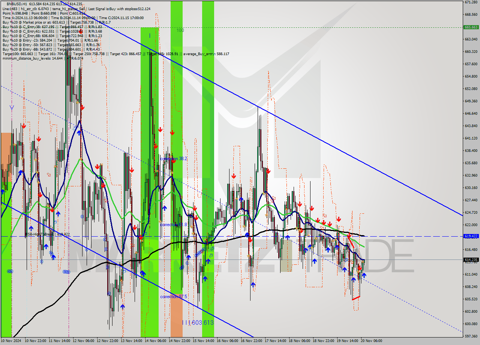480x345 pixels.
Task: Click the 'correction 38.2' chart label
Action: click(x=173, y=159)
